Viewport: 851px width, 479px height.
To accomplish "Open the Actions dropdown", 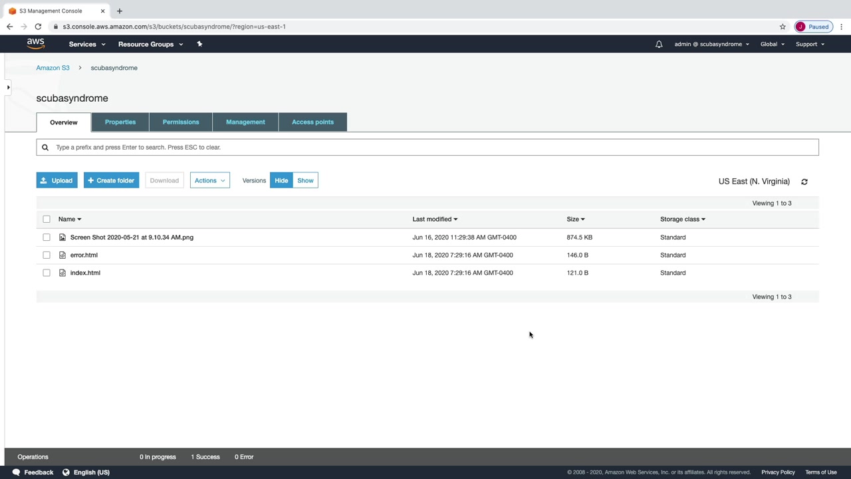I will (210, 180).
